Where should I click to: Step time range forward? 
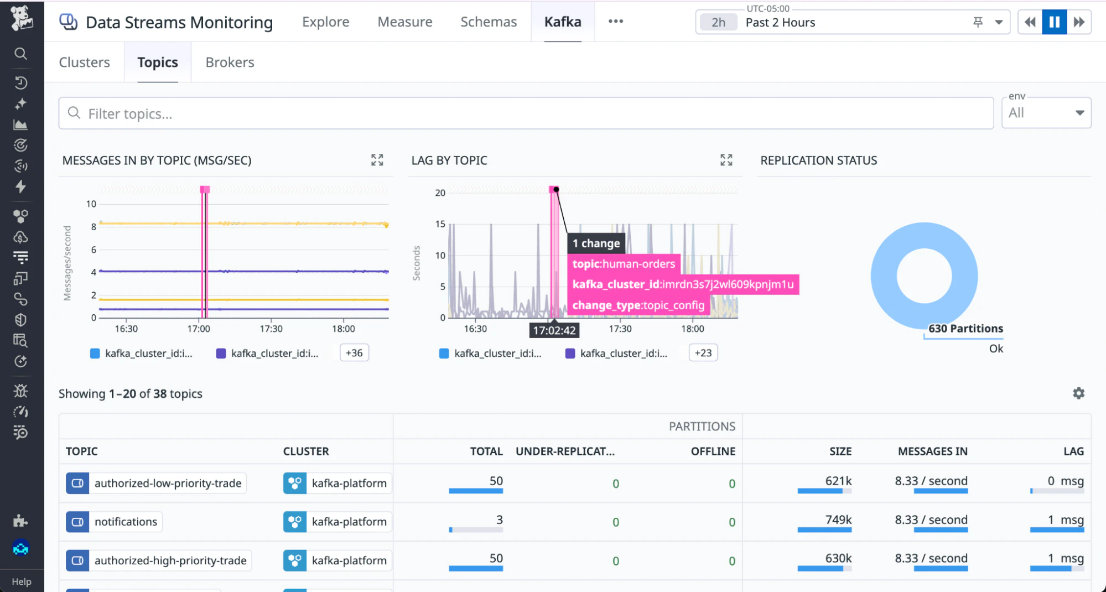click(x=1079, y=22)
